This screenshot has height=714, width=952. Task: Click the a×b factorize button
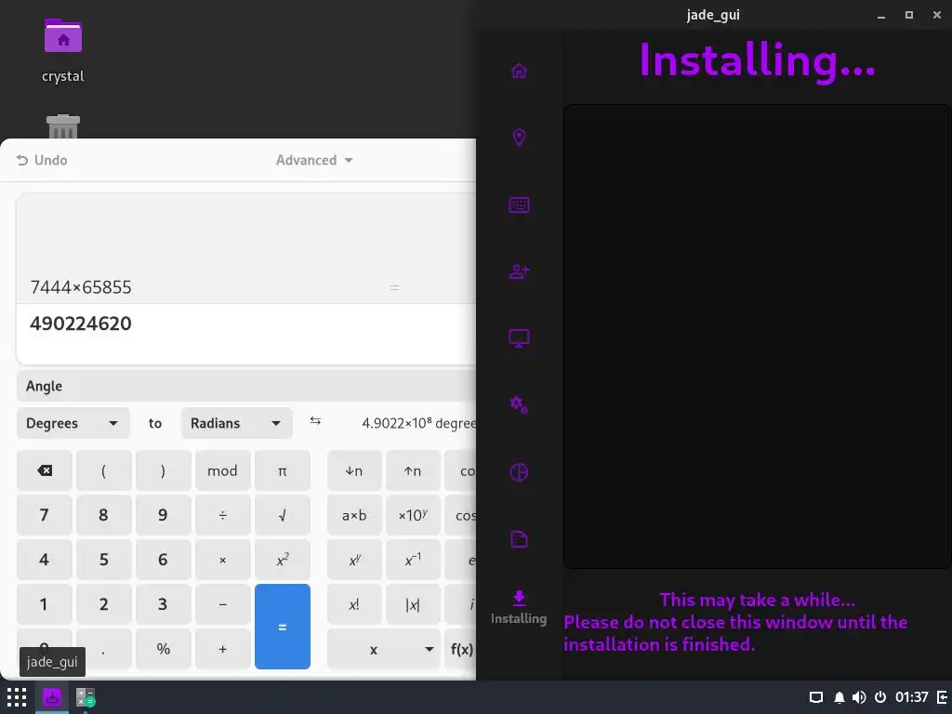click(x=354, y=515)
